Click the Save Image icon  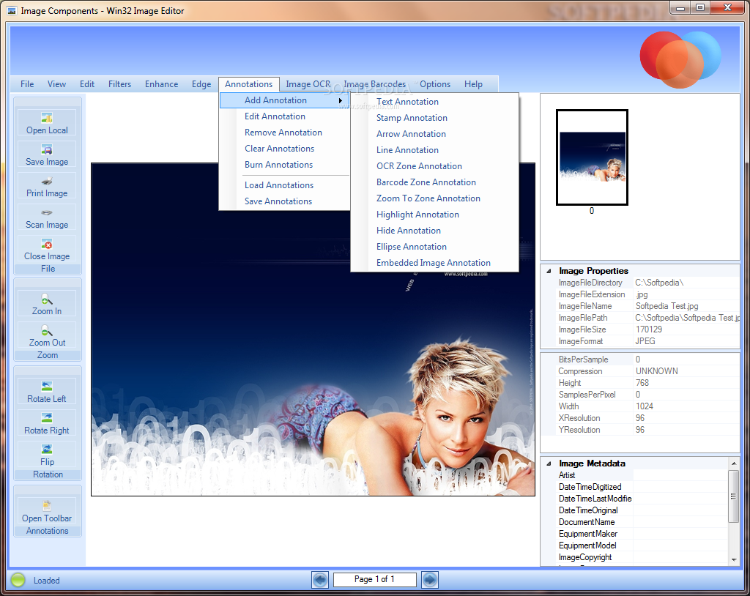click(x=47, y=149)
